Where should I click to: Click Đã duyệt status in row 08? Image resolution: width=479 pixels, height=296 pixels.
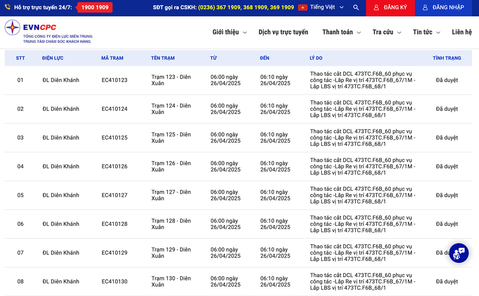coord(447,282)
